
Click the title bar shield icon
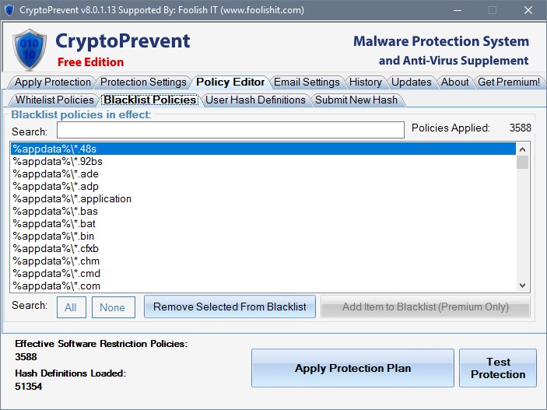coord(9,10)
